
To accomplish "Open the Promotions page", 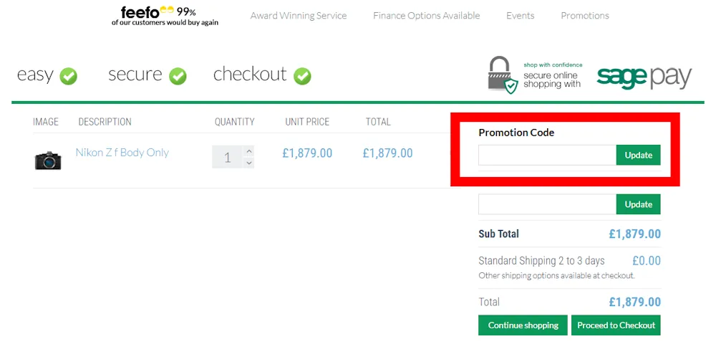I will coord(585,16).
